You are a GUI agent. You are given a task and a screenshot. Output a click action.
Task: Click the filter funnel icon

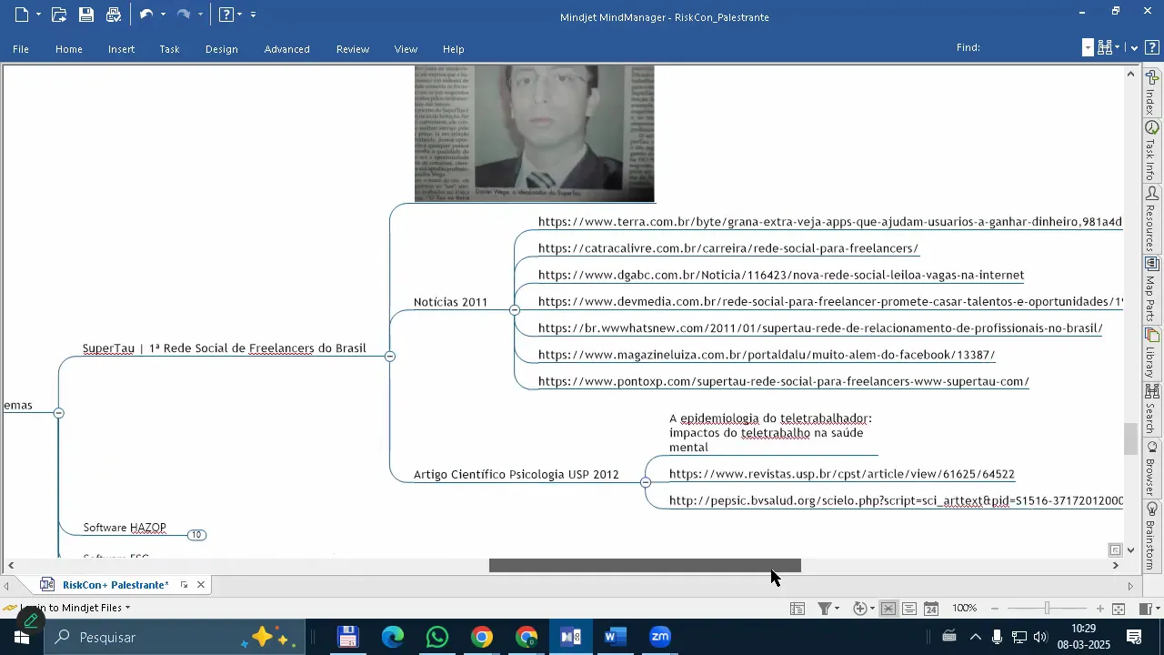(824, 609)
